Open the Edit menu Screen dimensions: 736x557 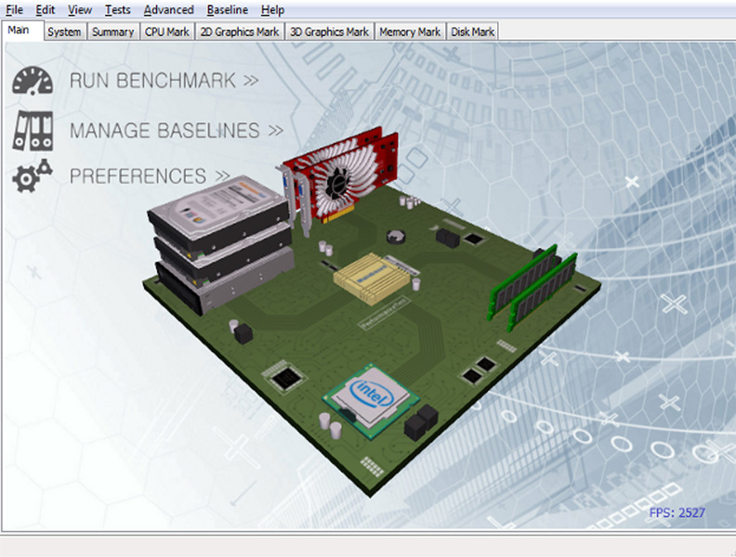46,10
